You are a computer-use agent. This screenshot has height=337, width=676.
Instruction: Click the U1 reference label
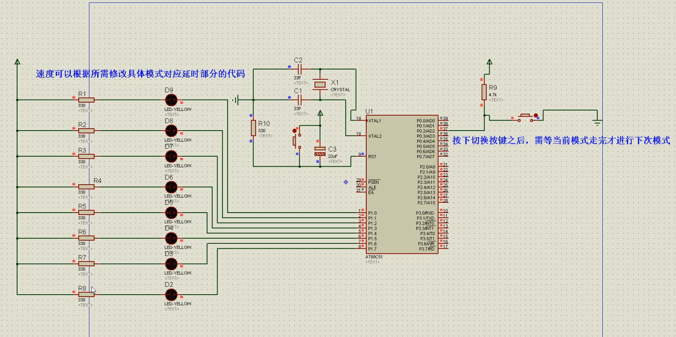(x=369, y=111)
